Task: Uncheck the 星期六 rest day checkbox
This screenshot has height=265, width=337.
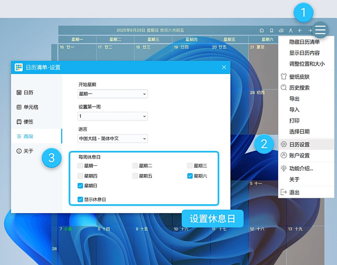Action: (190, 176)
